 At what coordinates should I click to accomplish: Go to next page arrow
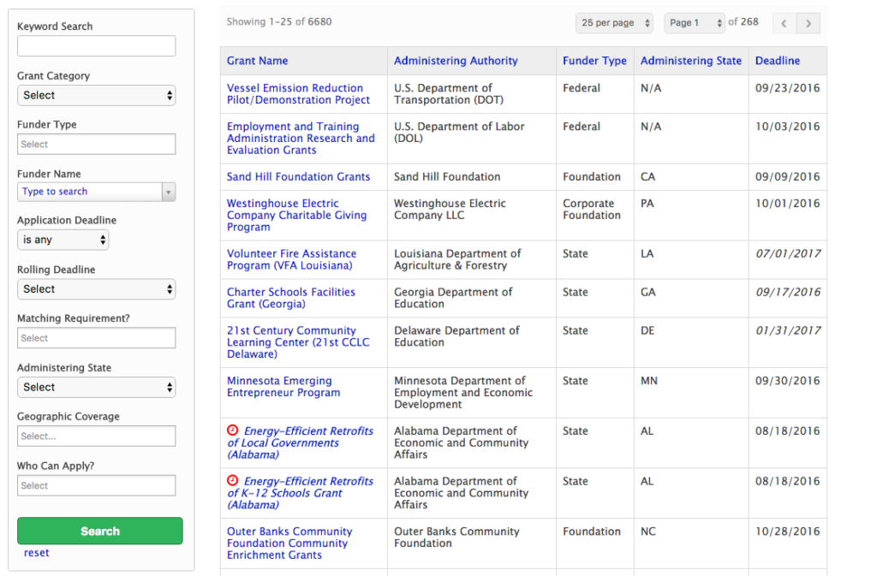(808, 23)
